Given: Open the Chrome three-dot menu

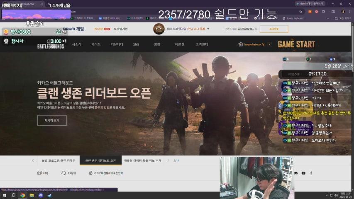Looking at the screenshot, I should click(x=350, y=12).
